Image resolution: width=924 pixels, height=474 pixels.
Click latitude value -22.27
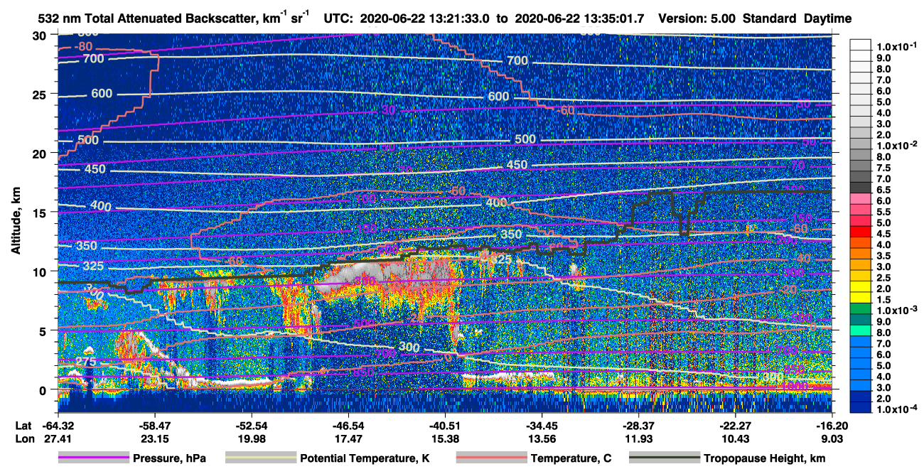coord(736,426)
